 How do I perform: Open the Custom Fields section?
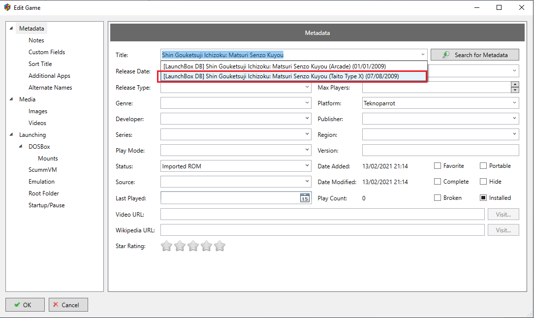pyautogui.click(x=47, y=52)
